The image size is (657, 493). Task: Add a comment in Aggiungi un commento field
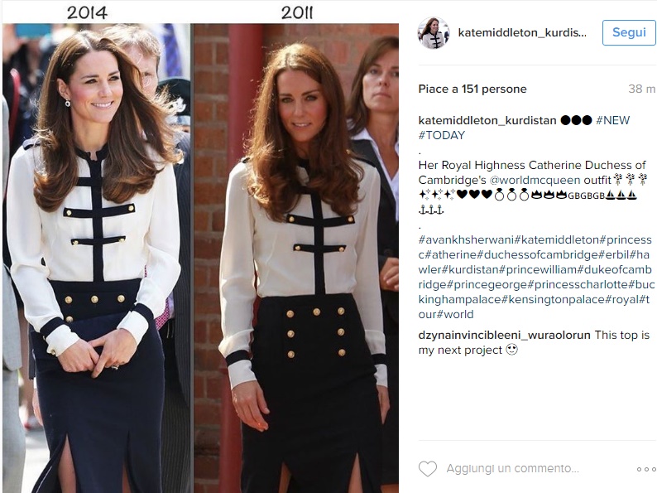pyautogui.click(x=512, y=468)
